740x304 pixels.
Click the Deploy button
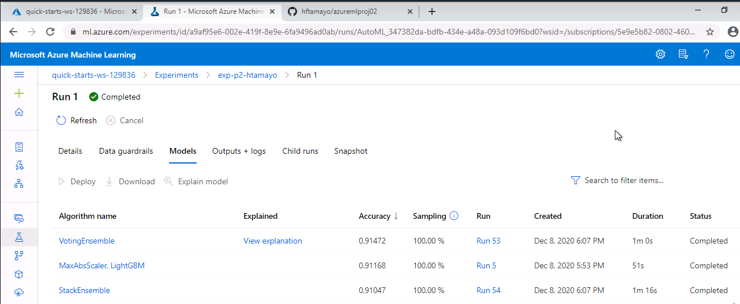[77, 181]
